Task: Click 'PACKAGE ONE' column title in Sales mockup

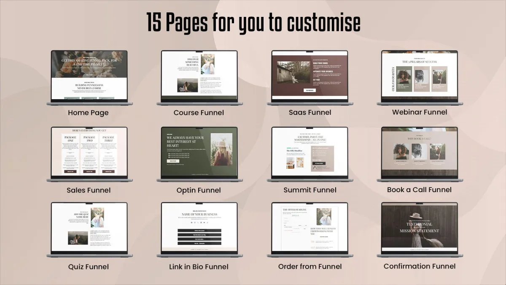Action: [x=70, y=139]
